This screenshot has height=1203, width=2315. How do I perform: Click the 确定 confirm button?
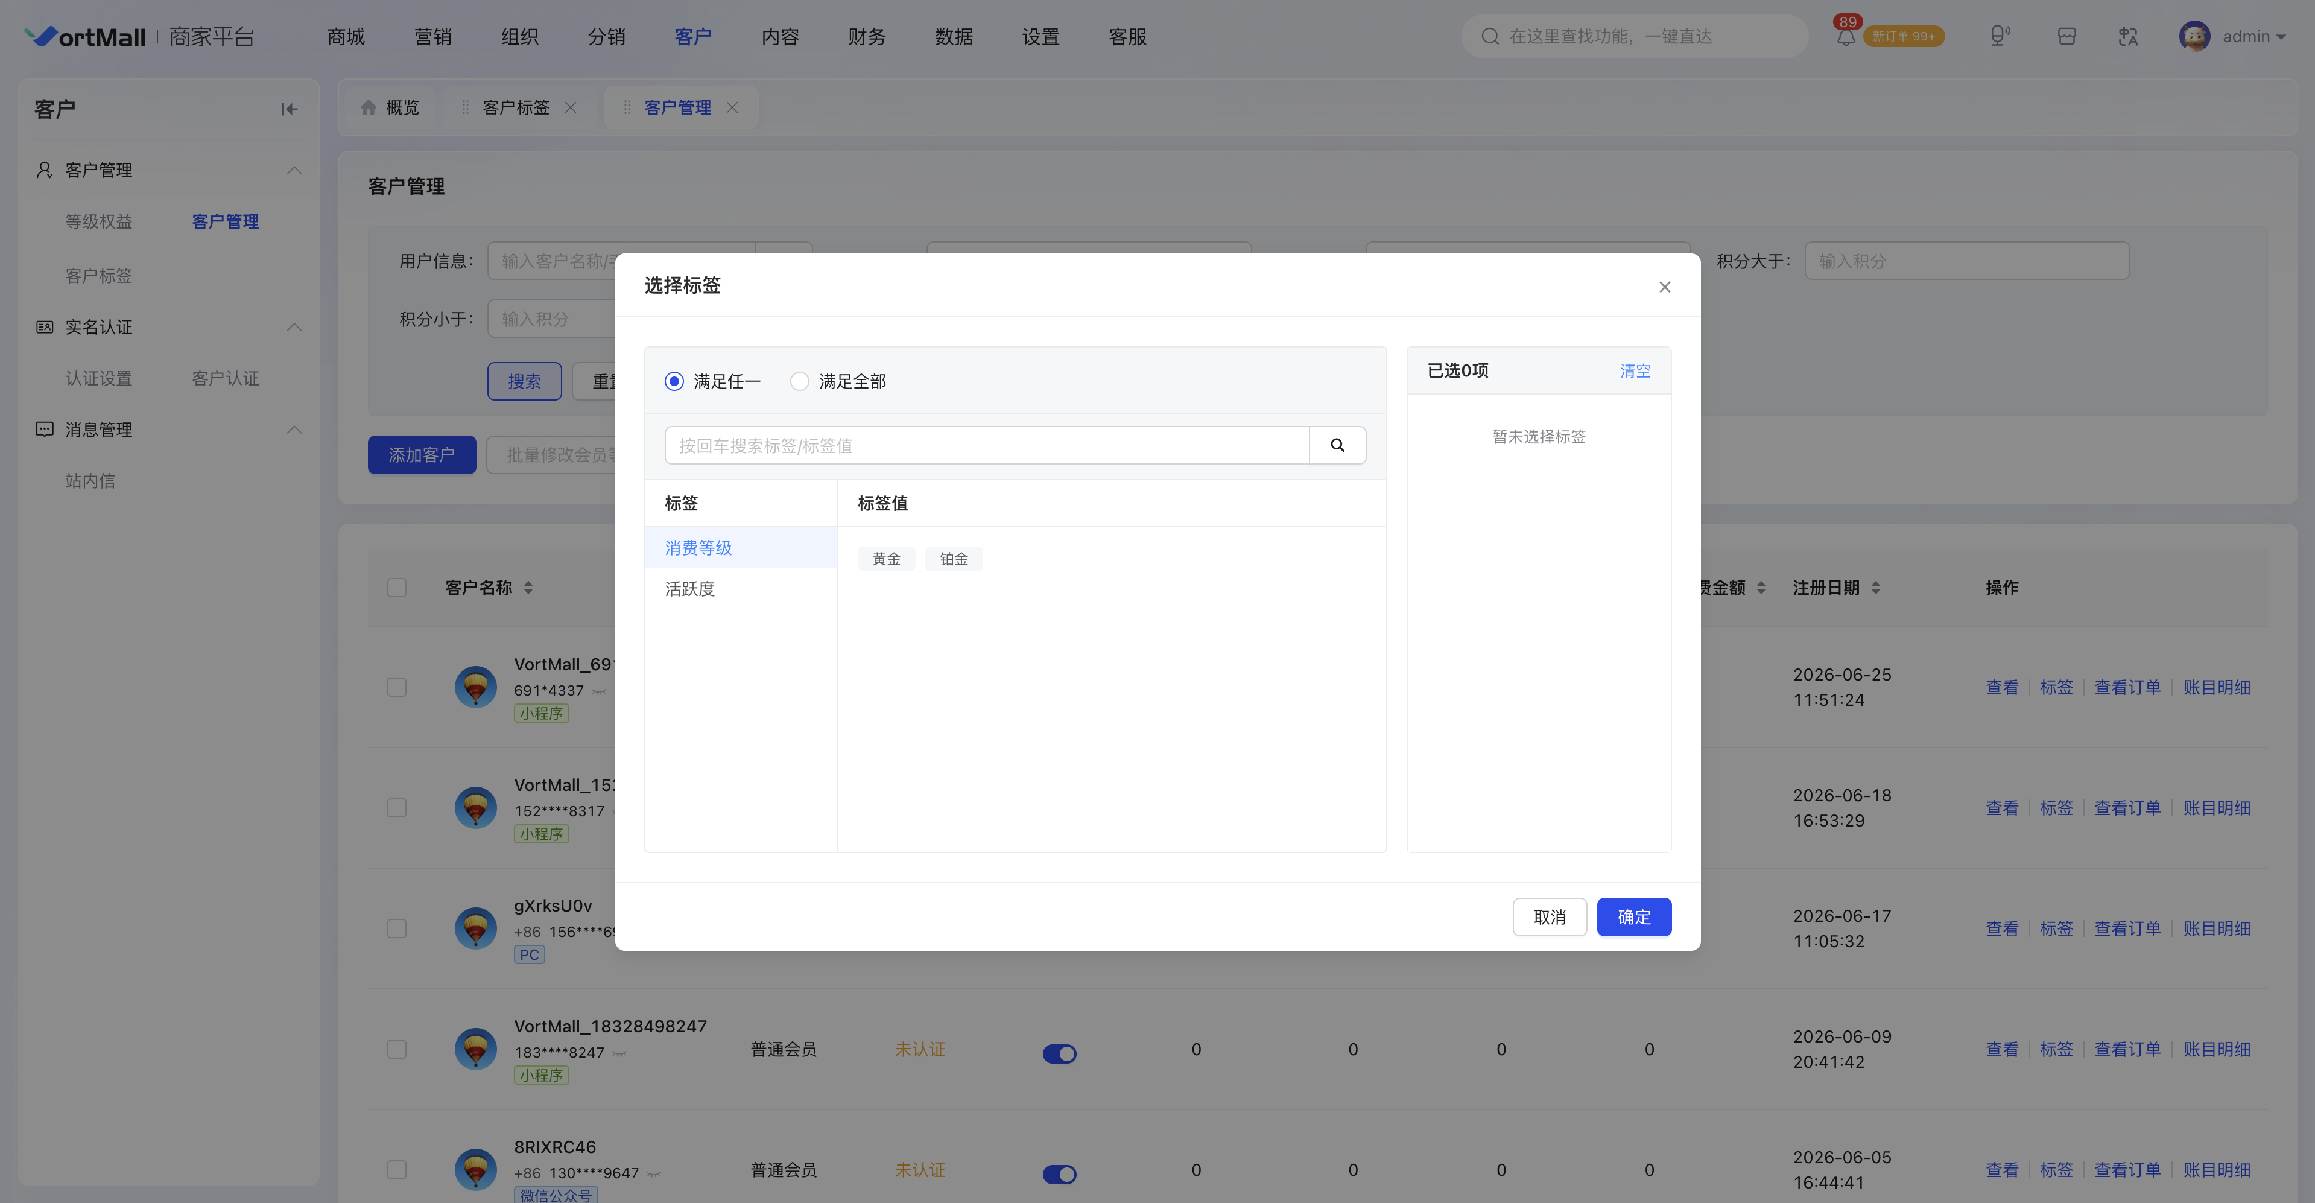[1633, 916]
